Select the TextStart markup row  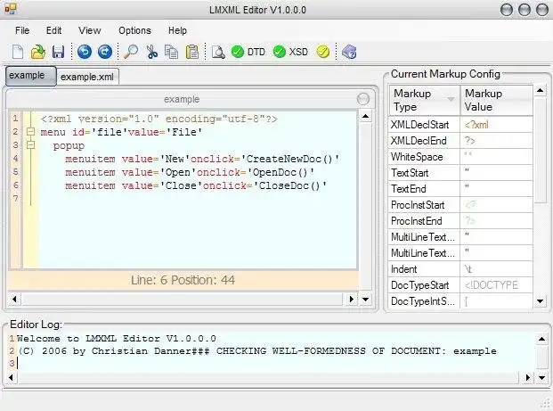pyautogui.click(x=460, y=173)
